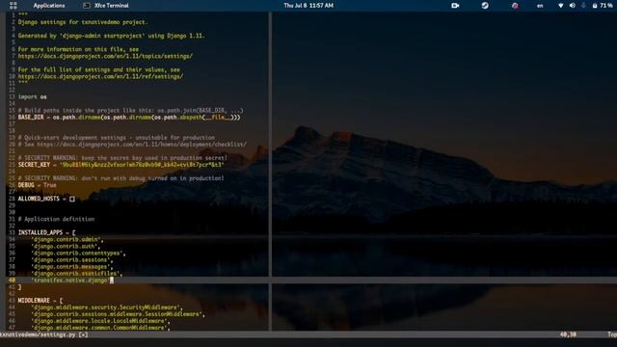Click the SECRET_KEY line

coord(121,165)
